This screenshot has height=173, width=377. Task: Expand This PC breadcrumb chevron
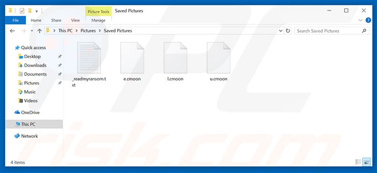[x=76, y=31]
